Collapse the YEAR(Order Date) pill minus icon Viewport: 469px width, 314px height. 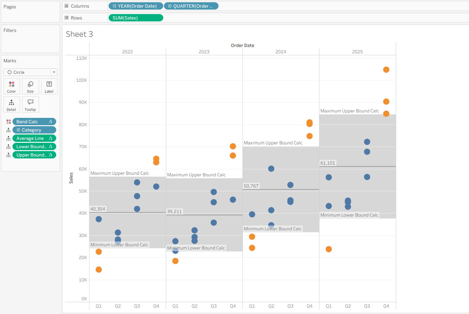[114, 6]
